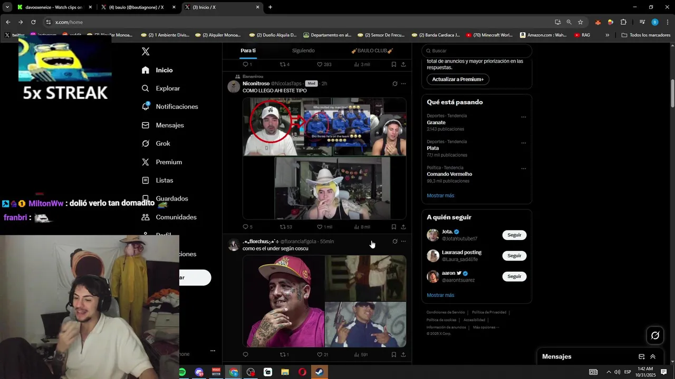675x379 pixels.
Task: Open the Granate trending topic
Action: pyautogui.click(x=436, y=123)
